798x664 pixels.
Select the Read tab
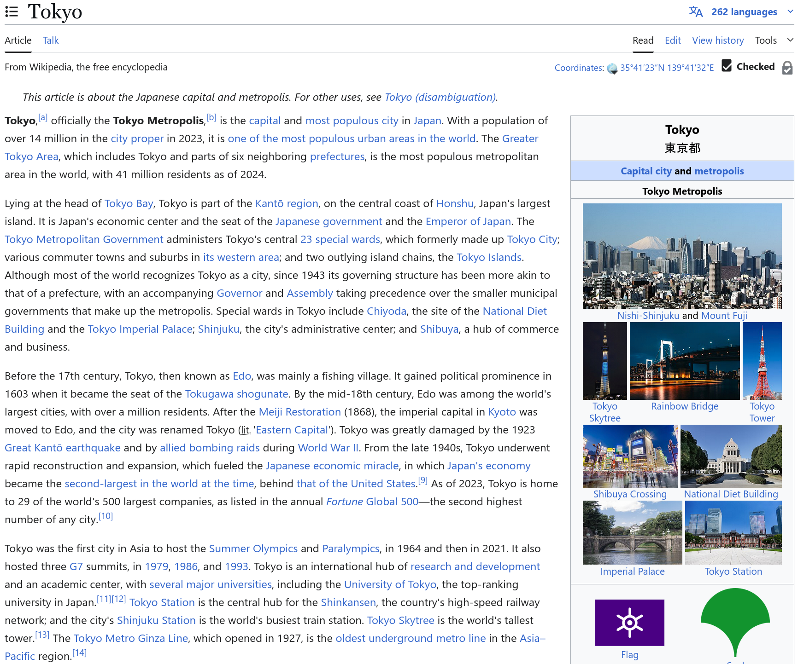(x=643, y=40)
